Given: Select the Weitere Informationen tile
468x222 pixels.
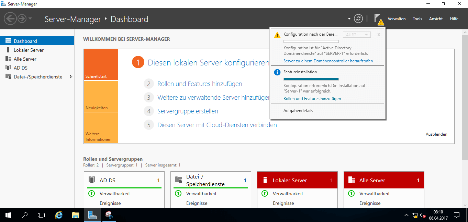Looking at the screenshot, I should (101, 128).
